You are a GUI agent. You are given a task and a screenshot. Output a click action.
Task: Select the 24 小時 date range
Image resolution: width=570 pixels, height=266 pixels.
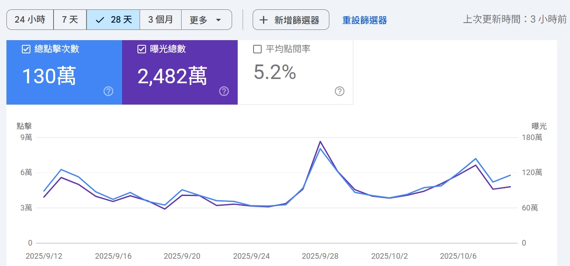30,20
